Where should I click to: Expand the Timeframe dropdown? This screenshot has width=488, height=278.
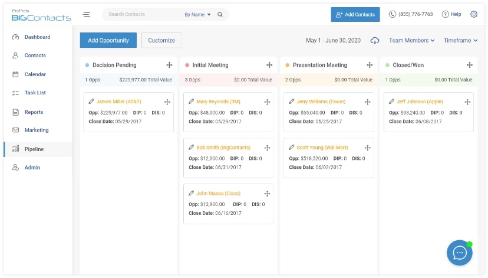(x=461, y=41)
